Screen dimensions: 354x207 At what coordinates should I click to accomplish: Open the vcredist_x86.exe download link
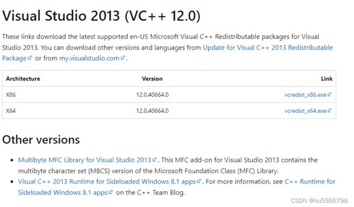[x=305, y=95]
